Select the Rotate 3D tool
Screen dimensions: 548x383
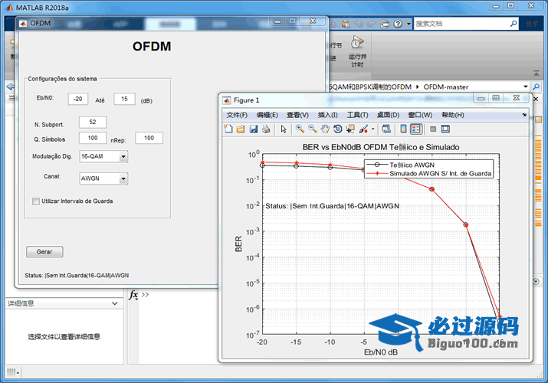(337, 129)
